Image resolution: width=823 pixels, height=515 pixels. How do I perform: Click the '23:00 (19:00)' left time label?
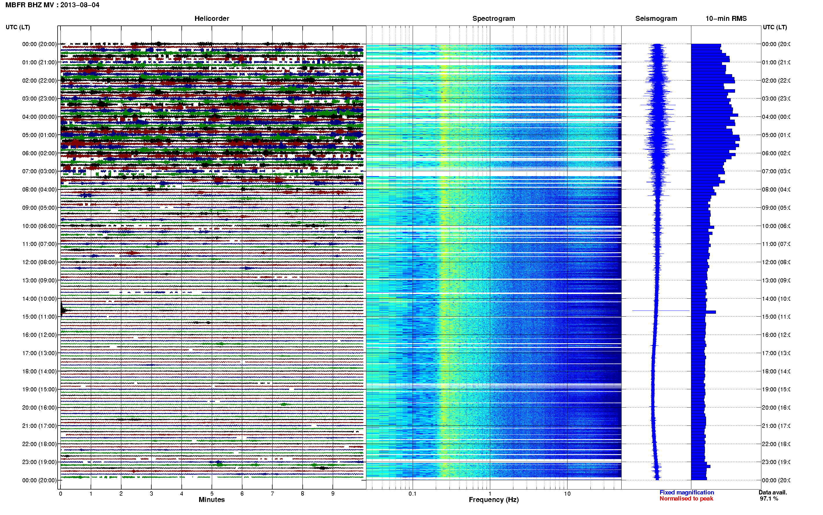pyautogui.click(x=39, y=462)
